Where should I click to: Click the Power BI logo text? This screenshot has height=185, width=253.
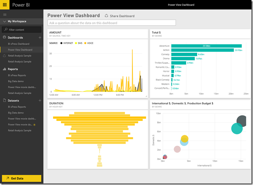coord(21,5)
